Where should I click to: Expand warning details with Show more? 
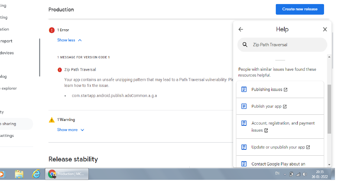point(71,130)
